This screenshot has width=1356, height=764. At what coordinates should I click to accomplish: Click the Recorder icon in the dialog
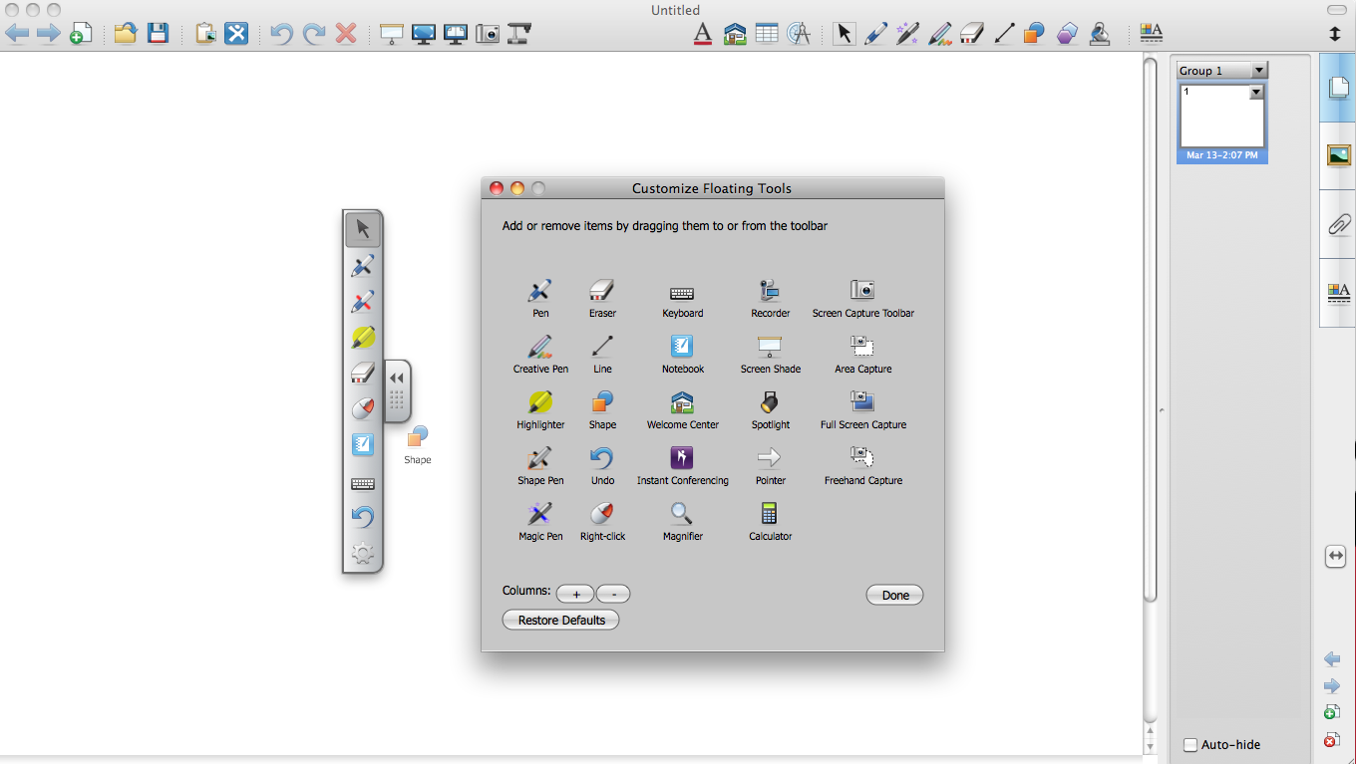click(x=769, y=292)
